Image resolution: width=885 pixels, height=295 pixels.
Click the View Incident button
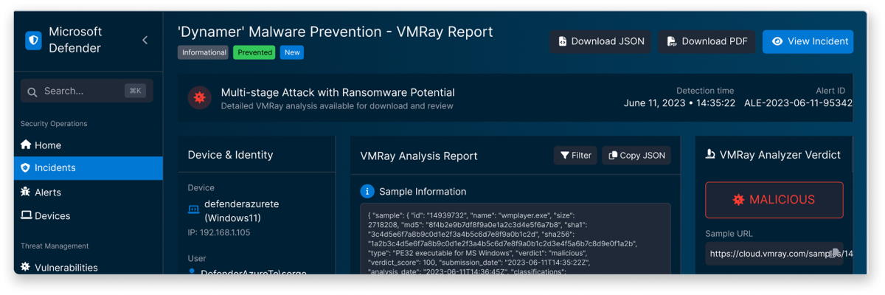tap(808, 41)
